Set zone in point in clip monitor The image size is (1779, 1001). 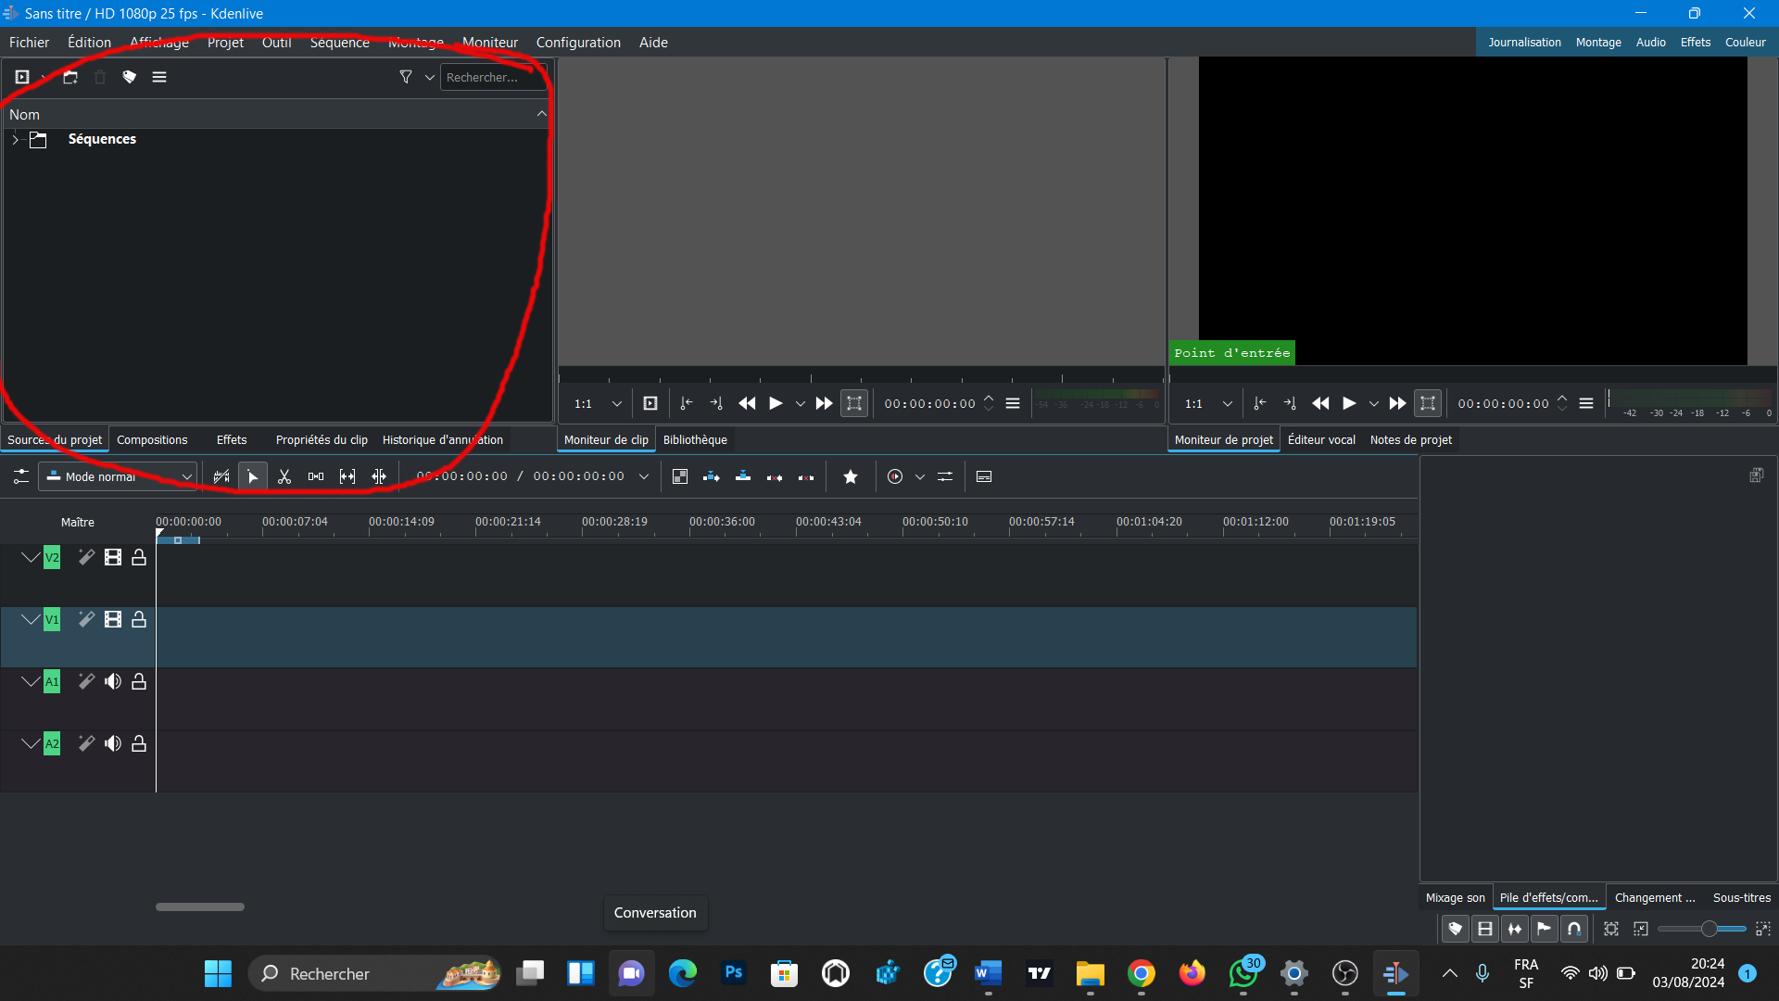point(687,403)
